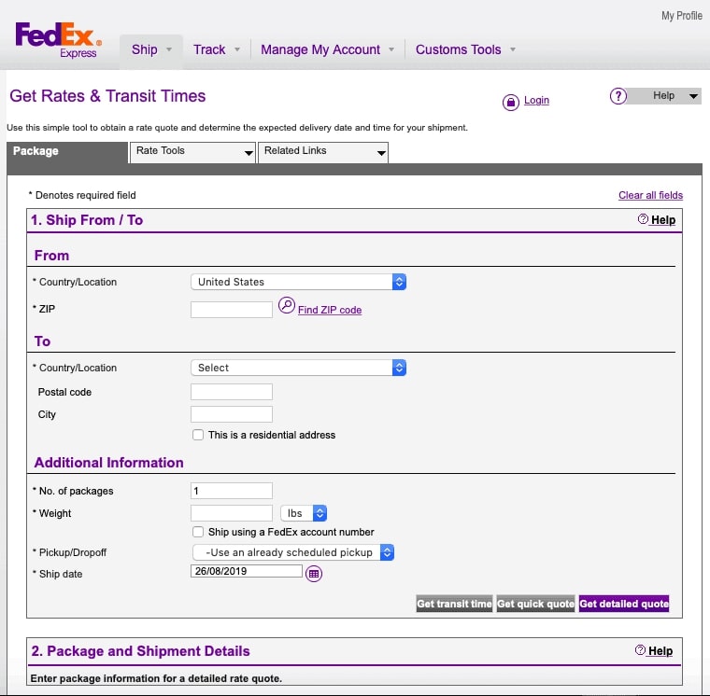Click the 'Clear all fields' link
This screenshot has height=696, width=710.
click(x=650, y=195)
